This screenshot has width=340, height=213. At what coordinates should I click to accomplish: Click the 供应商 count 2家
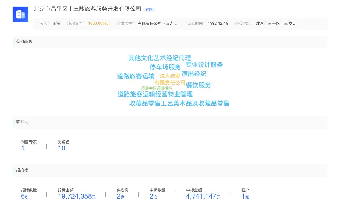120,196
